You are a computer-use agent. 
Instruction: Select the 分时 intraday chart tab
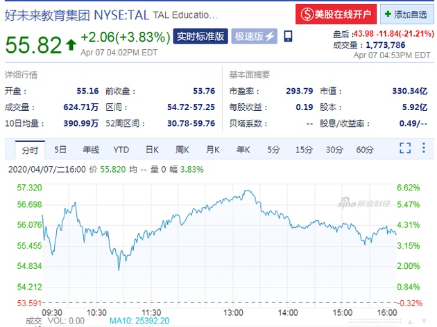click(x=30, y=149)
